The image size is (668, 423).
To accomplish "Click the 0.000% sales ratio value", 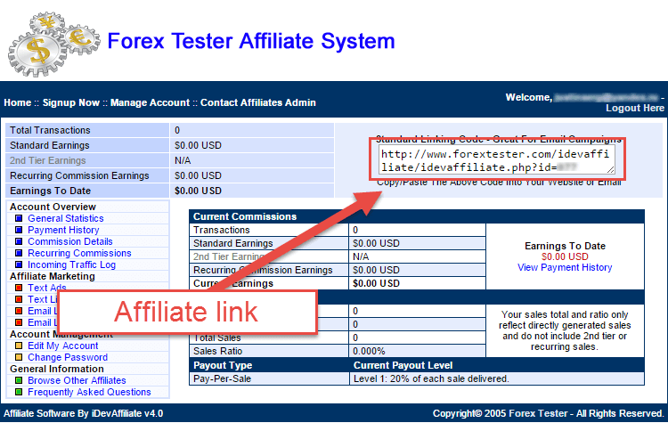I will tap(369, 352).
